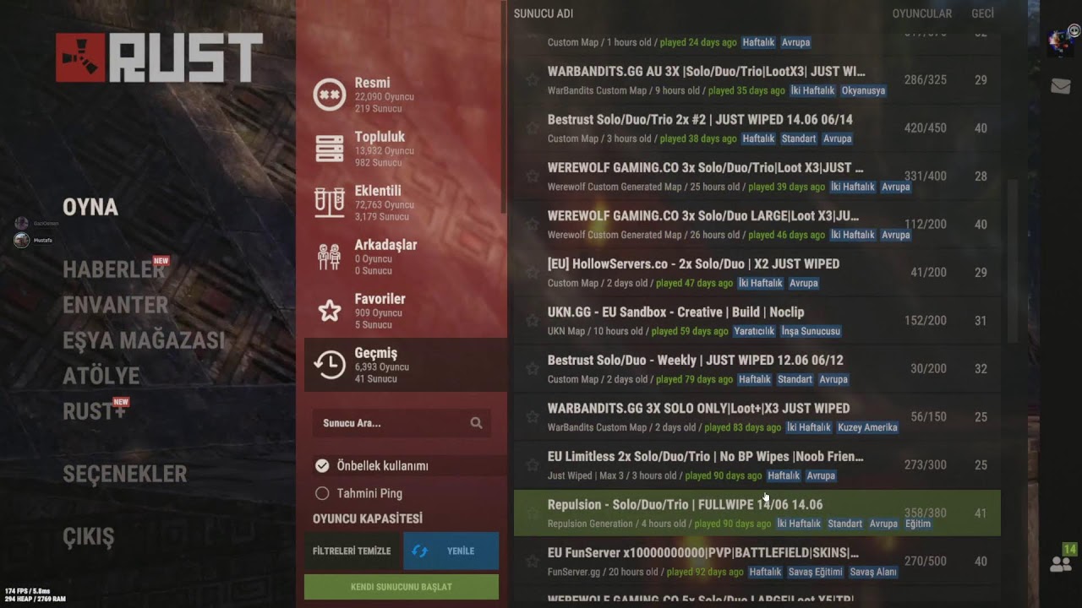The height and width of the screenshot is (608, 1082).
Task: Star the WARBANDITS.GG 3X SOLO ONLY server
Action: tap(533, 417)
